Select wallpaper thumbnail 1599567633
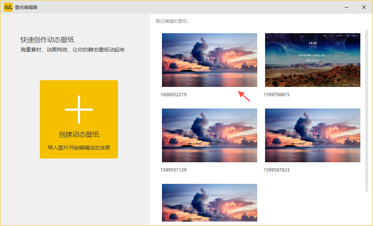The height and width of the screenshot is (226, 373). tap(312, 135)
